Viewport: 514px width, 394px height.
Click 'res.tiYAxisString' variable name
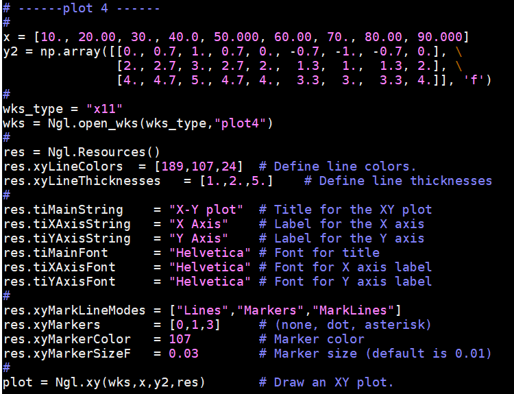(67, 238)
